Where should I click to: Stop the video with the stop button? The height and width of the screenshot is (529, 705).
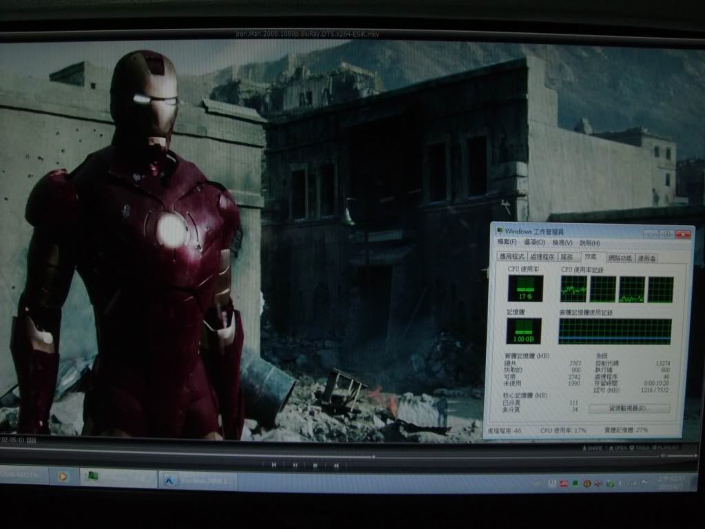[315, 465]
